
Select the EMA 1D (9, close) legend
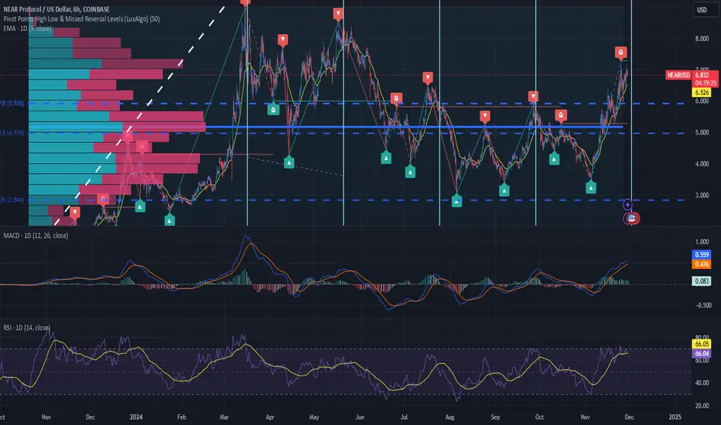tap(28, 29)
